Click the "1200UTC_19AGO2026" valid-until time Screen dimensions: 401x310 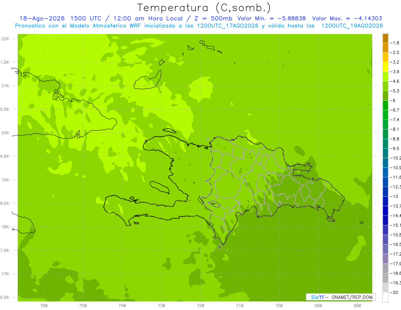[x=352, y=26]
